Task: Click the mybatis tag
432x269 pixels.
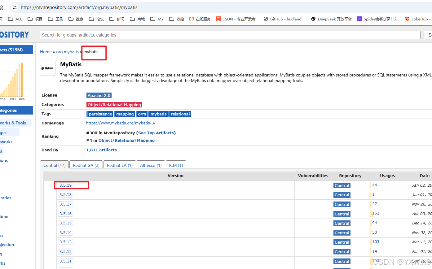Action: pos(158,114)
